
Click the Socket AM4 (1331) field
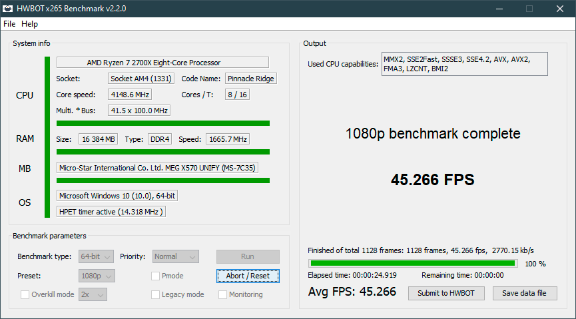[x=141, y=79]
